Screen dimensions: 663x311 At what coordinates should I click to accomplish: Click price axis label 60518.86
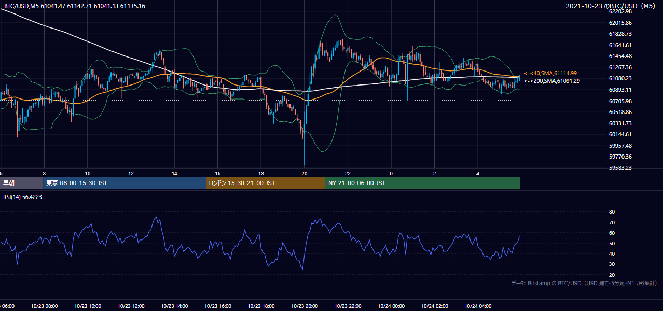click(620, 112)
